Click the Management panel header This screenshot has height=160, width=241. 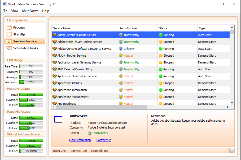coord(25,20)
